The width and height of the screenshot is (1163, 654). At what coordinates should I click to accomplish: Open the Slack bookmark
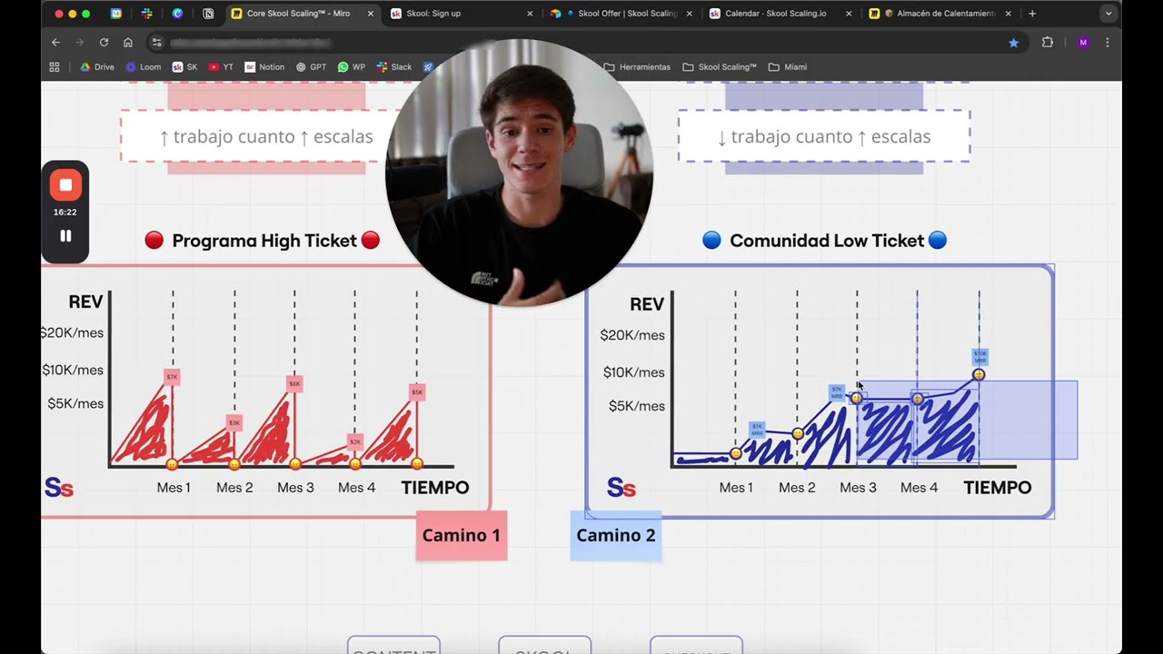pyautogui.click(x=394, y=67)
